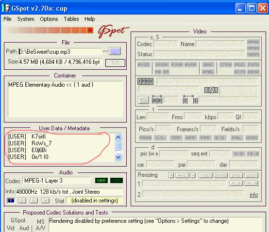Click the I709 indicator
Screen dimensions: 269x232
click(226, 64)
